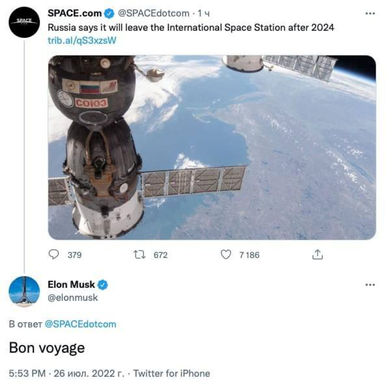Image resolution: width=386 pixels, height=388 pixels.
Task: Click the SPACE.com account name
Action: [75, 13]
